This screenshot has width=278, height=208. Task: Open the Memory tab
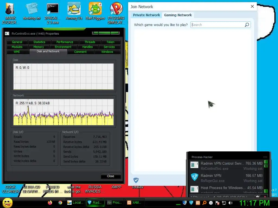[39, 47]
